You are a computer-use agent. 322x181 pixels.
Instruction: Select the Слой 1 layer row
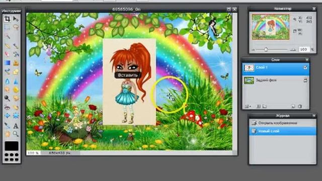(276, 69)
